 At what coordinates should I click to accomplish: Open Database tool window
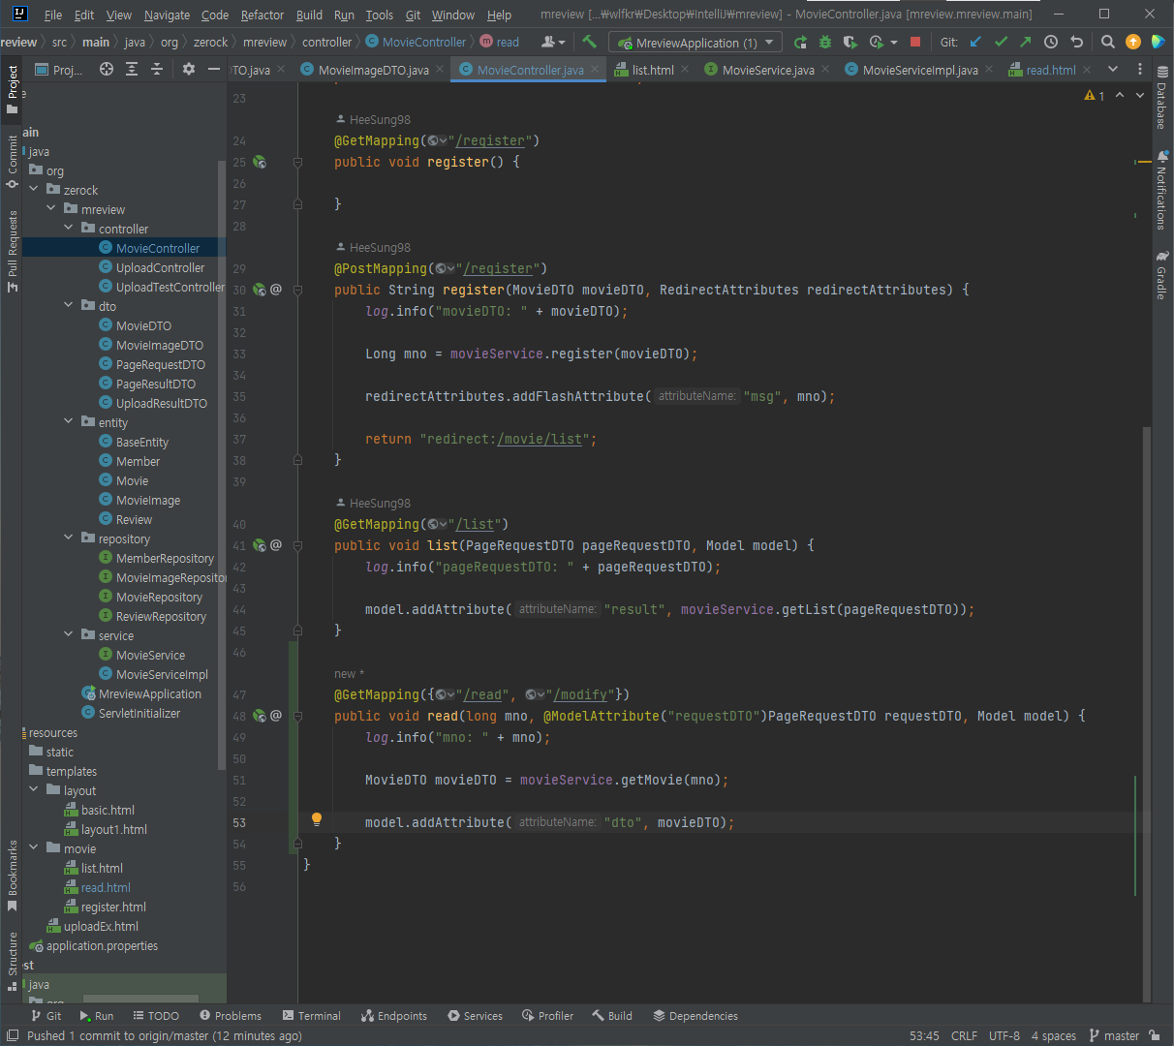pyautogui.click(x=1161, y=99)
